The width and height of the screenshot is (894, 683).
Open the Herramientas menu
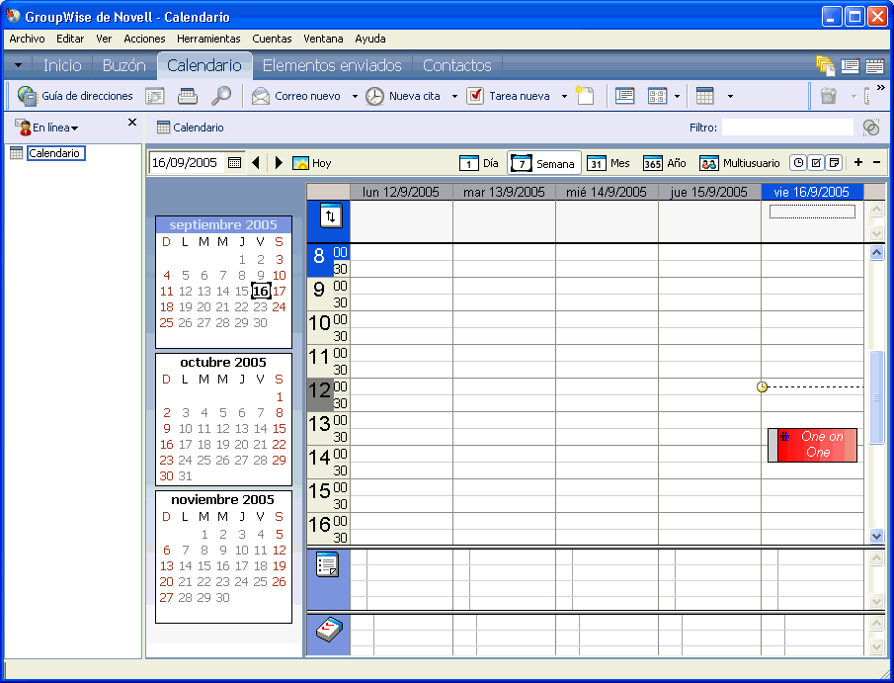[x=208, y=39]
